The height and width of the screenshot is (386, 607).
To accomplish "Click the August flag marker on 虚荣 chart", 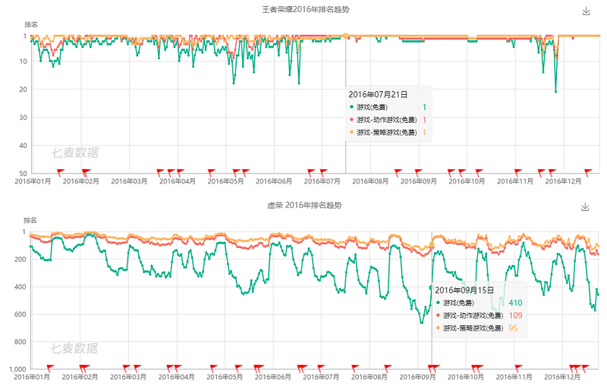I will (387, 368).
